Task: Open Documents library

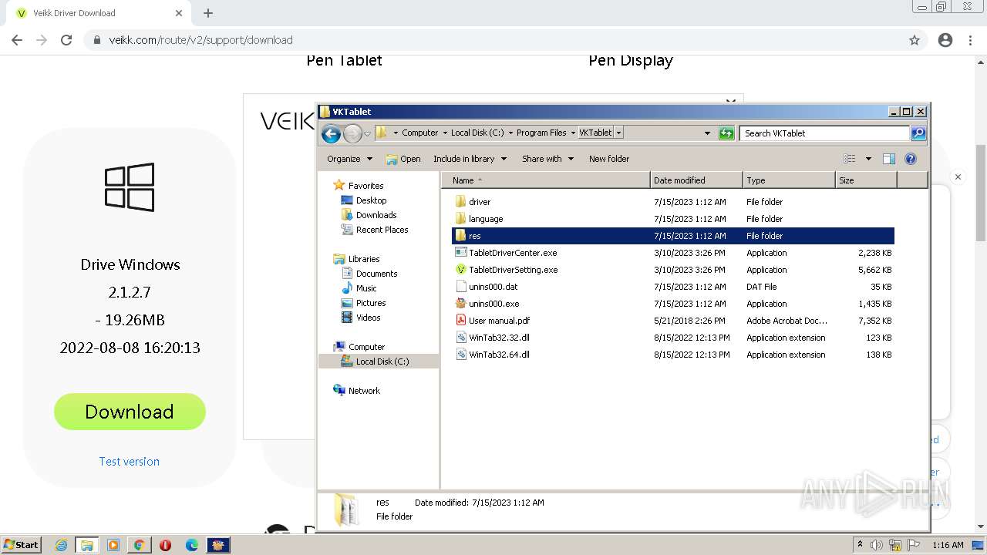Action: coord(376,274)
